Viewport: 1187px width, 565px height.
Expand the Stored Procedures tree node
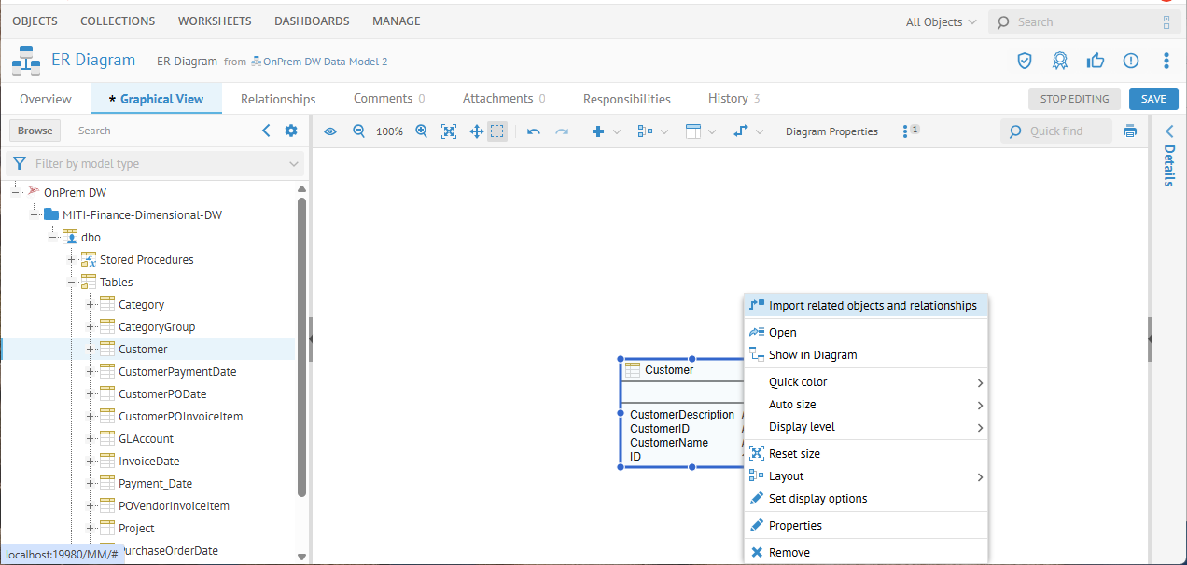(73, 260)
